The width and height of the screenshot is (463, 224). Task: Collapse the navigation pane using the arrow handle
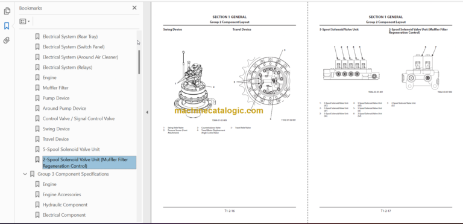(x=147, y=112)
